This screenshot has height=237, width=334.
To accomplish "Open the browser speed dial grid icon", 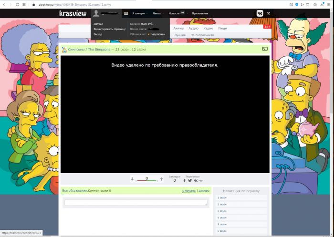I will coord(24,4).
